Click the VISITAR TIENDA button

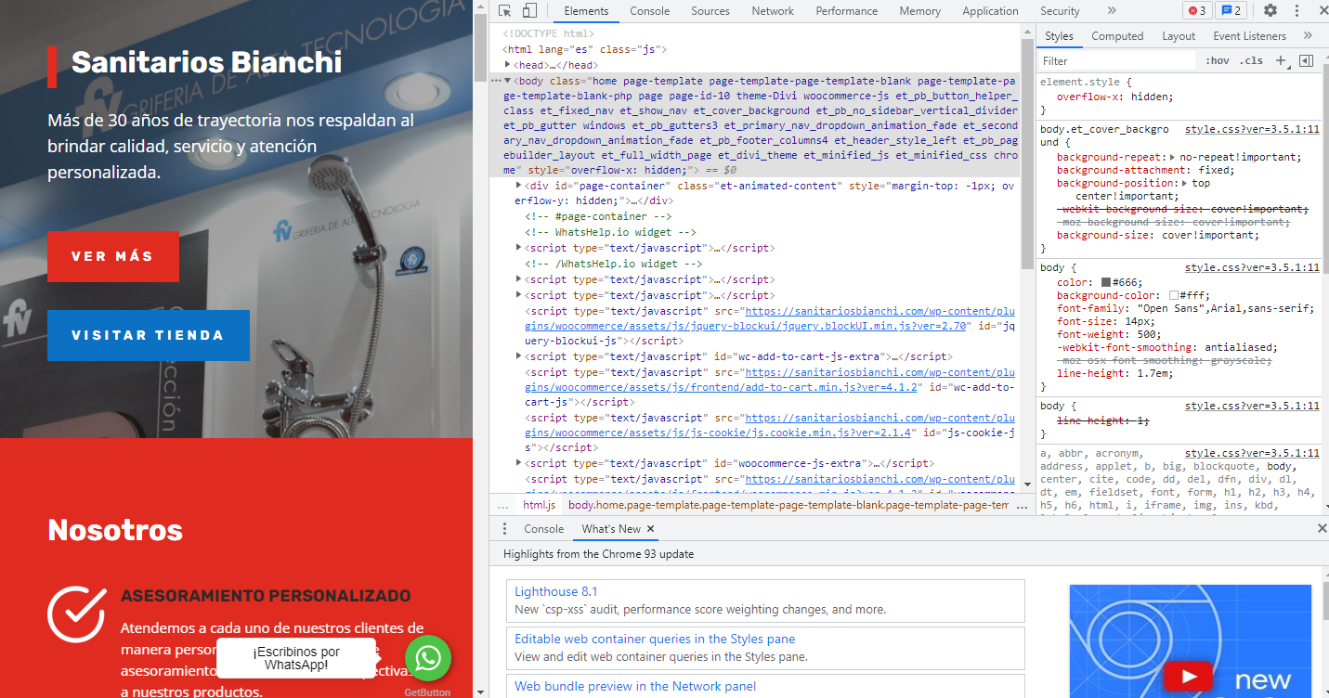[x=149, y=335]
